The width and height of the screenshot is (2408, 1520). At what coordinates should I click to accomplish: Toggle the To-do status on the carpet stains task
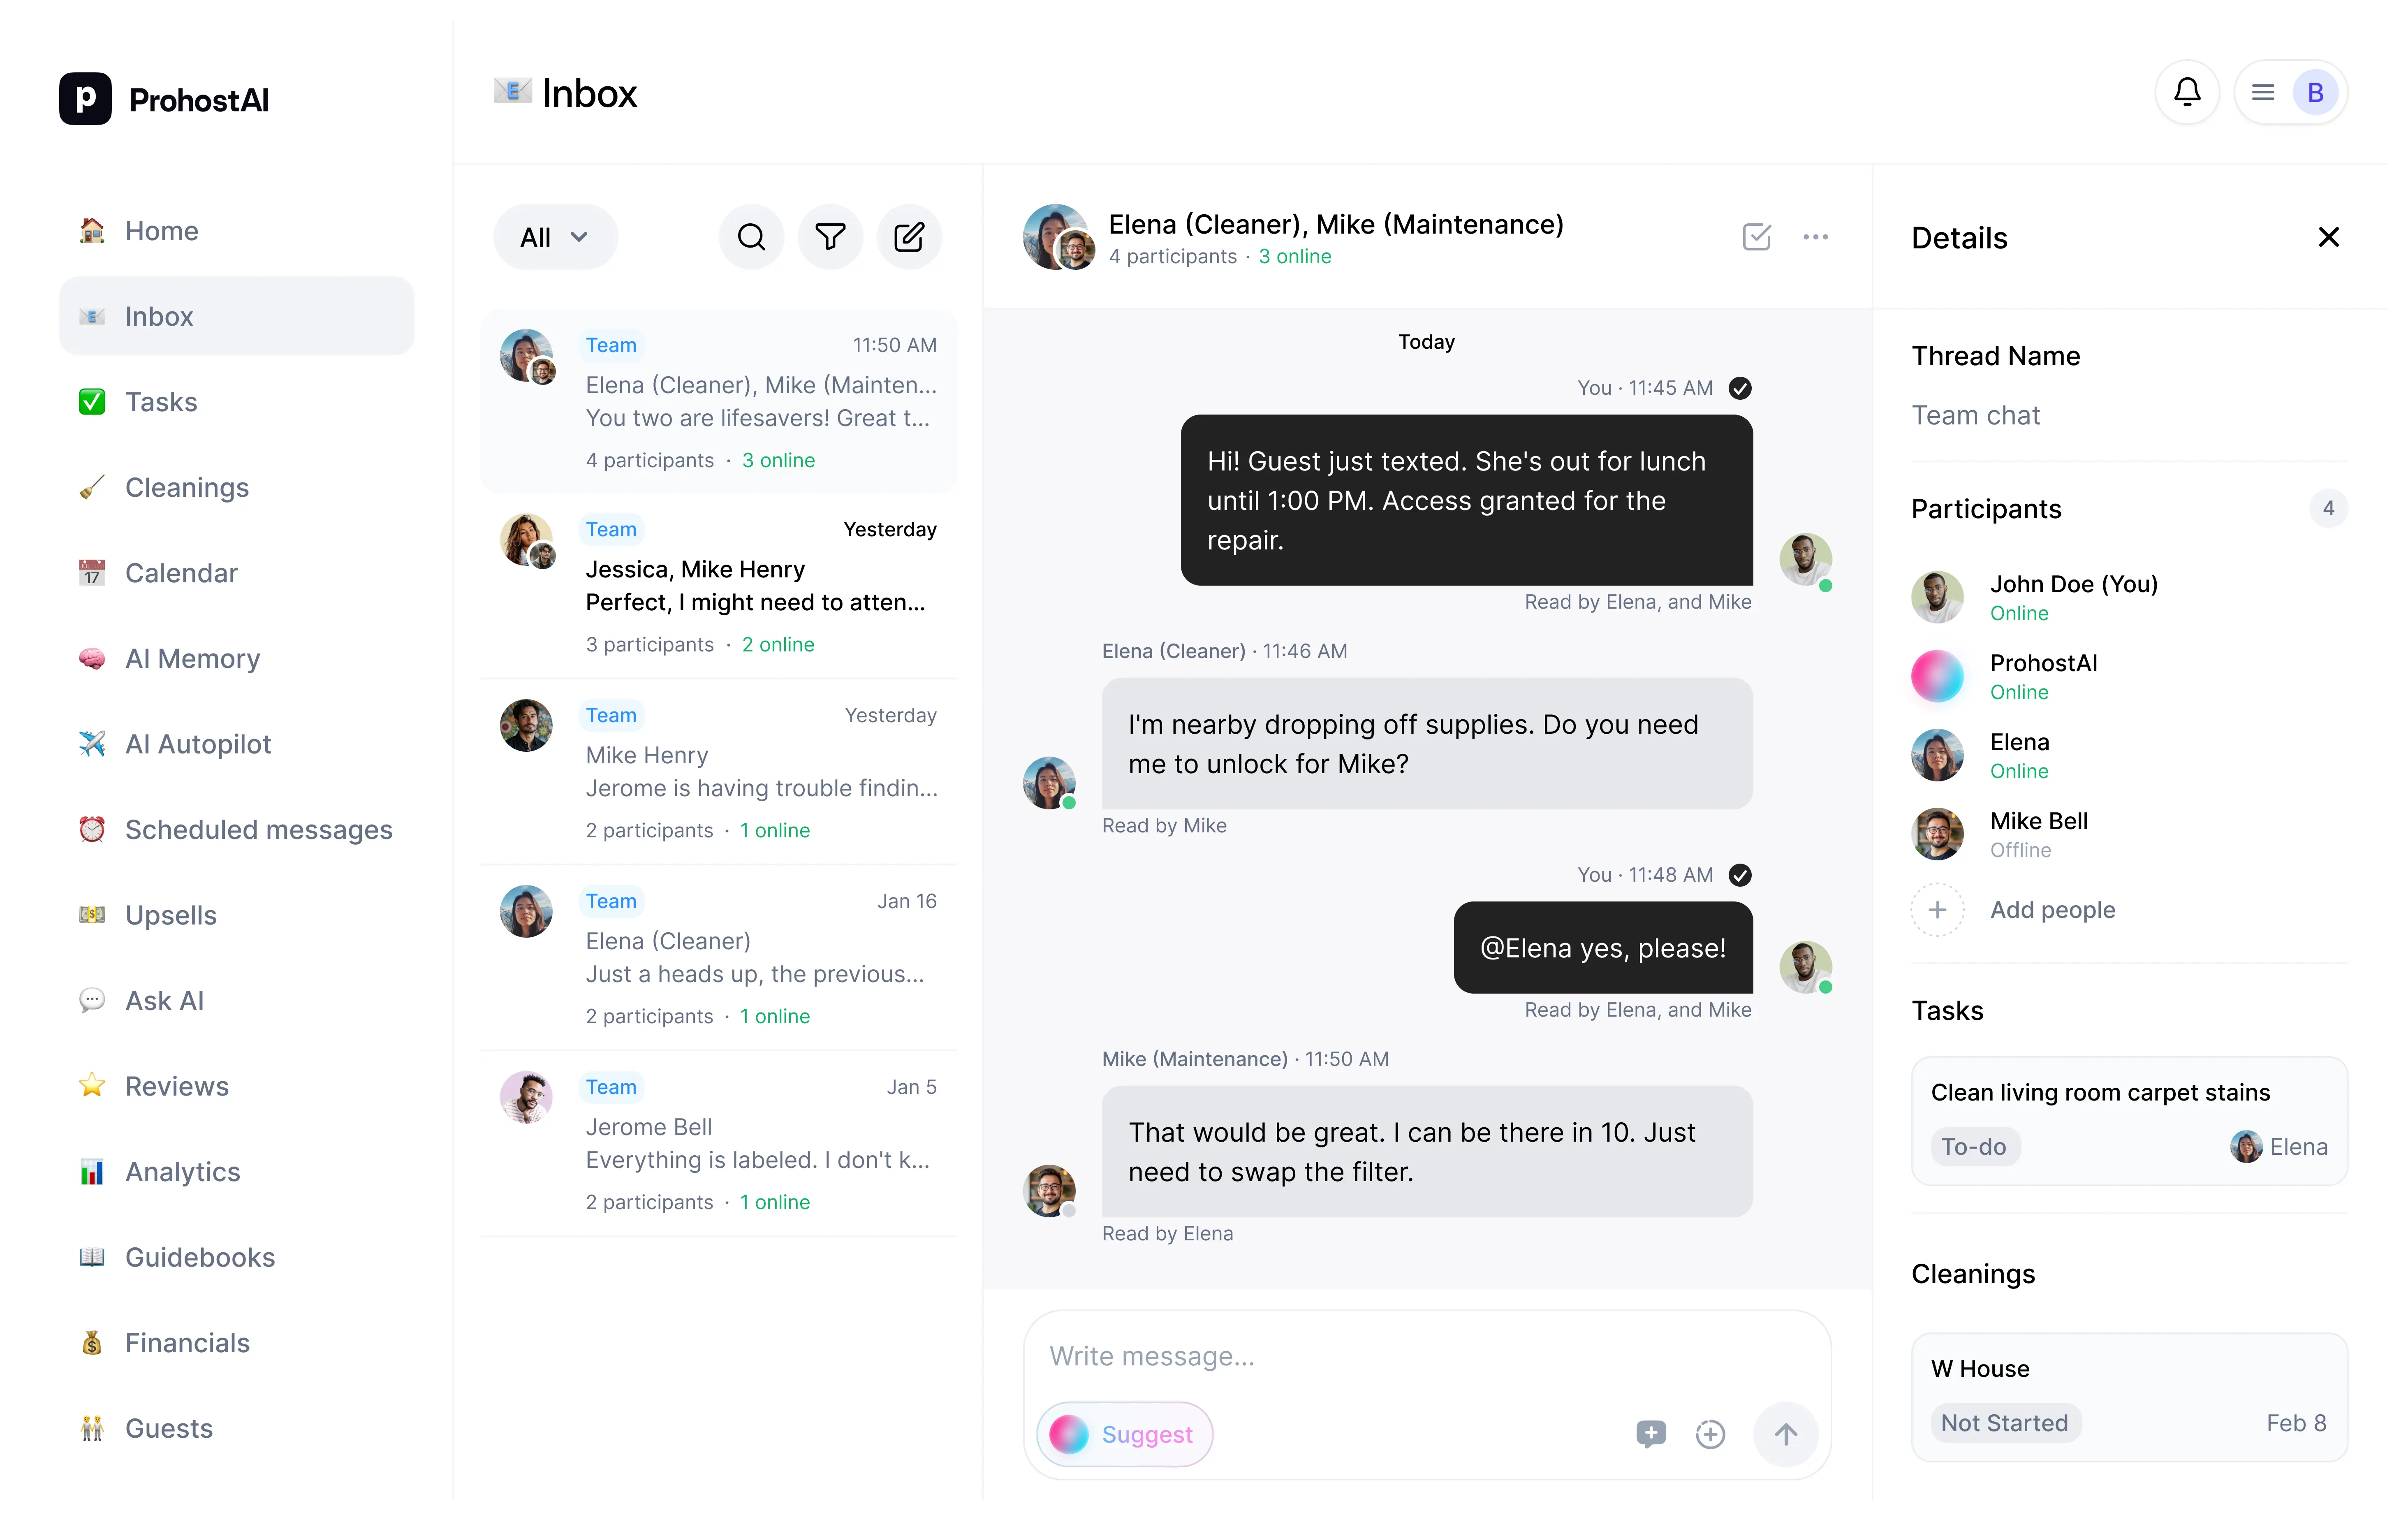[x=1975, y=1146]
